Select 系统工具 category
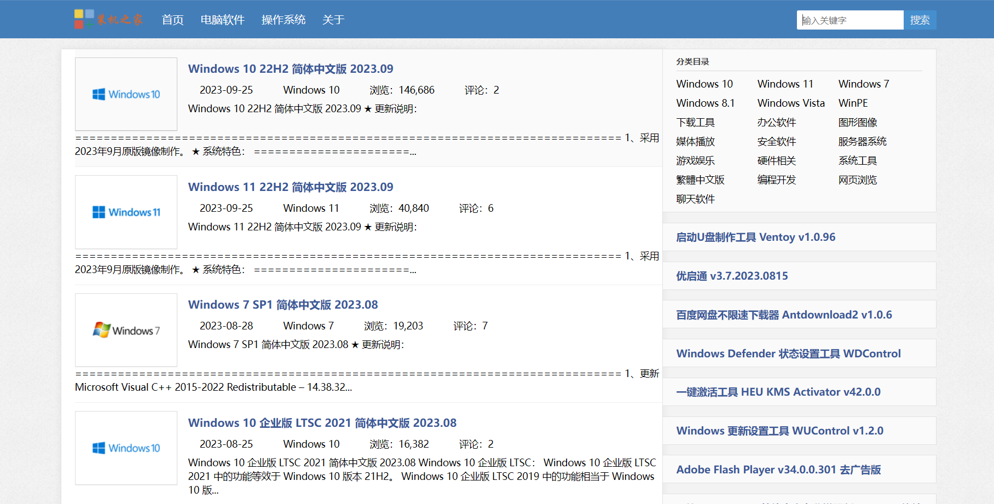Image resolution: width=994 pixels, height=504 pixels. 857,160
